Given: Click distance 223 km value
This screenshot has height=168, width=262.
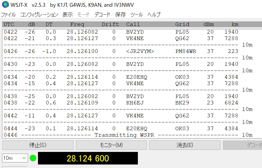Looking at the screenshot, I should coord(233,51).
